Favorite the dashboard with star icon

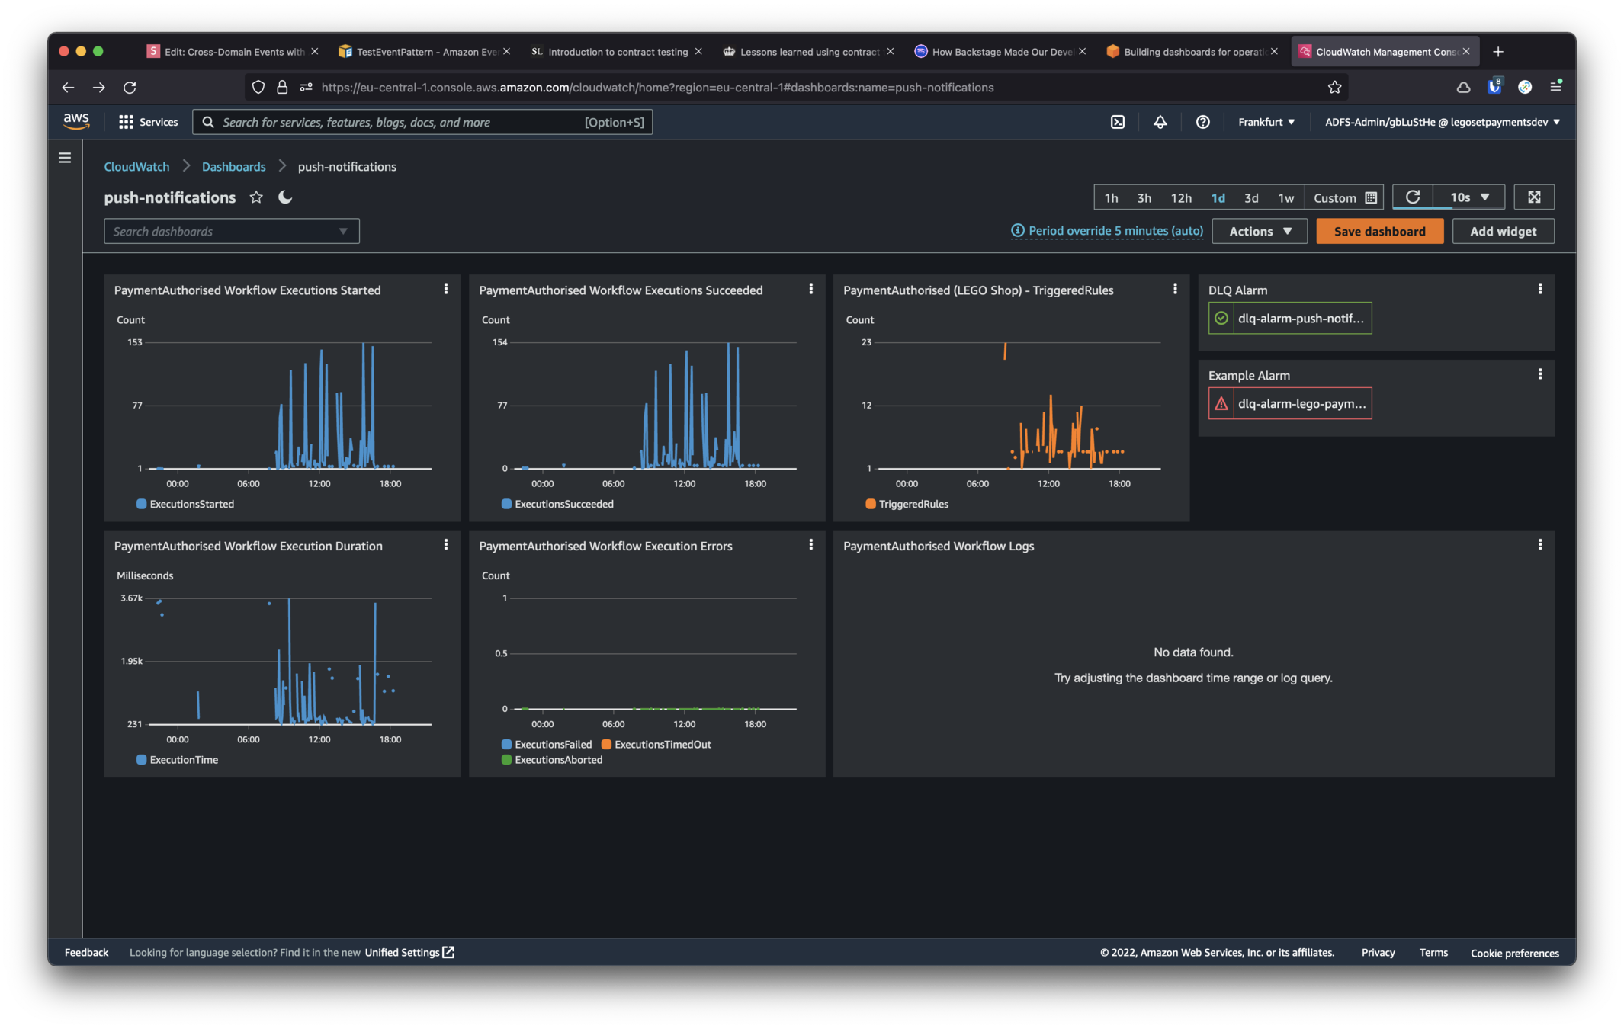(x=256, y=197)
